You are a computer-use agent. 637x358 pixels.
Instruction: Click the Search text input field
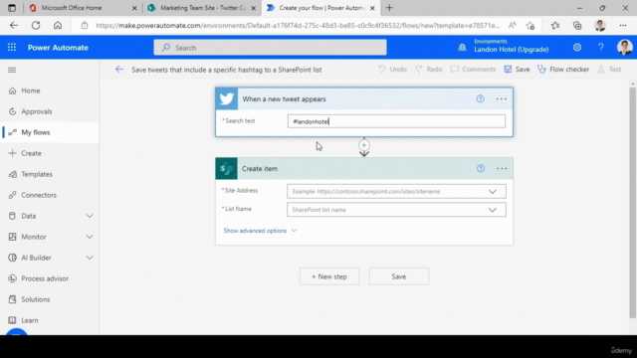point(396,121)
